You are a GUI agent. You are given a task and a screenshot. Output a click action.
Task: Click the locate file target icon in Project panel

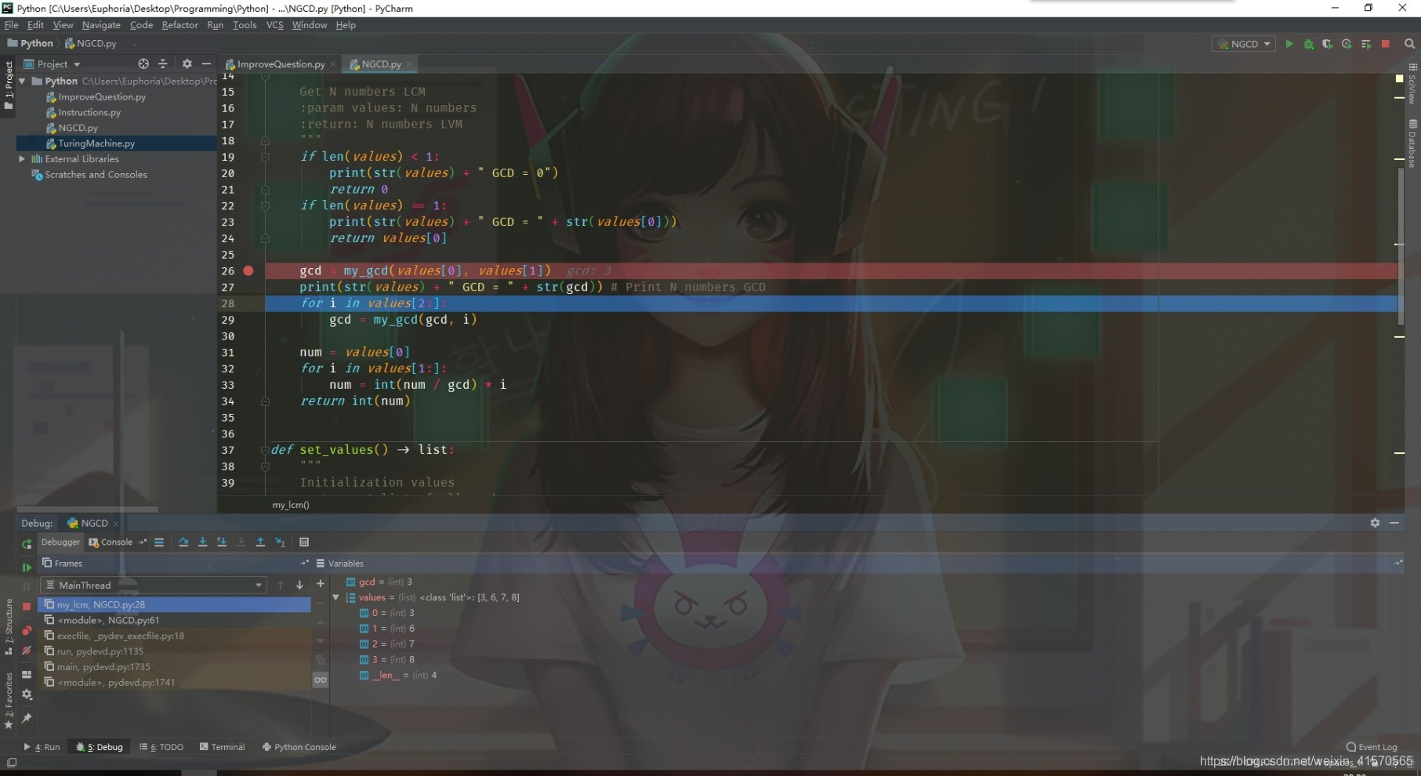pos(143,63)
